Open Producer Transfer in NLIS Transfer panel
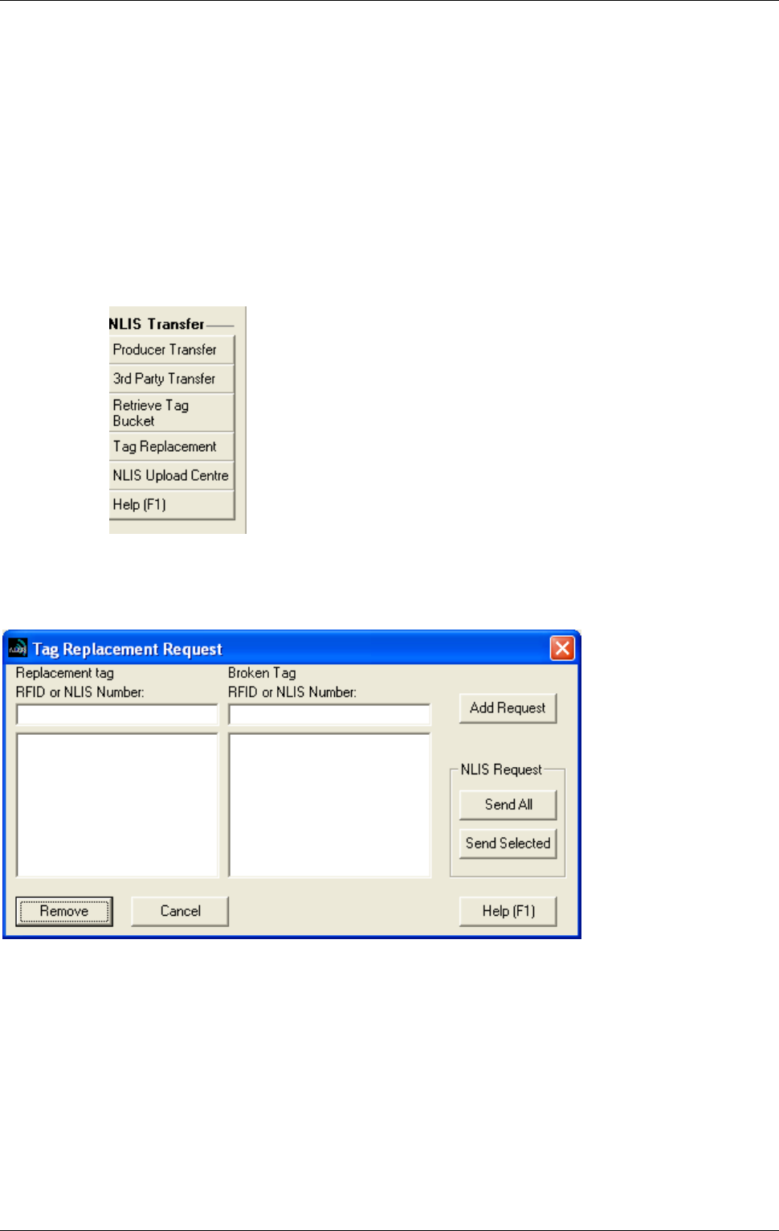 pos(172,350)
